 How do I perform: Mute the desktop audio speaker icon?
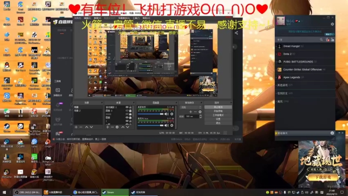[167, 114]
